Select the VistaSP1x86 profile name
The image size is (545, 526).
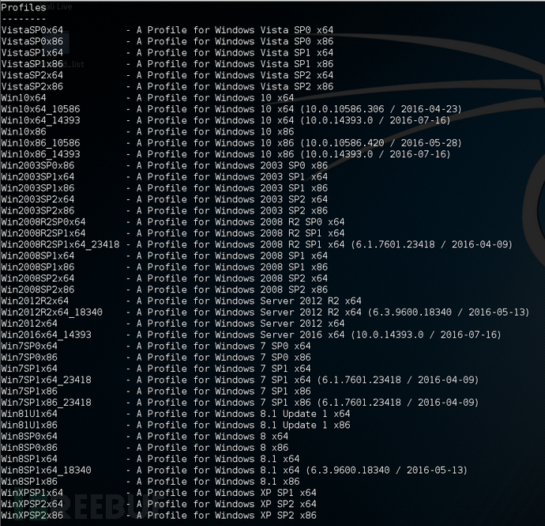32,64
